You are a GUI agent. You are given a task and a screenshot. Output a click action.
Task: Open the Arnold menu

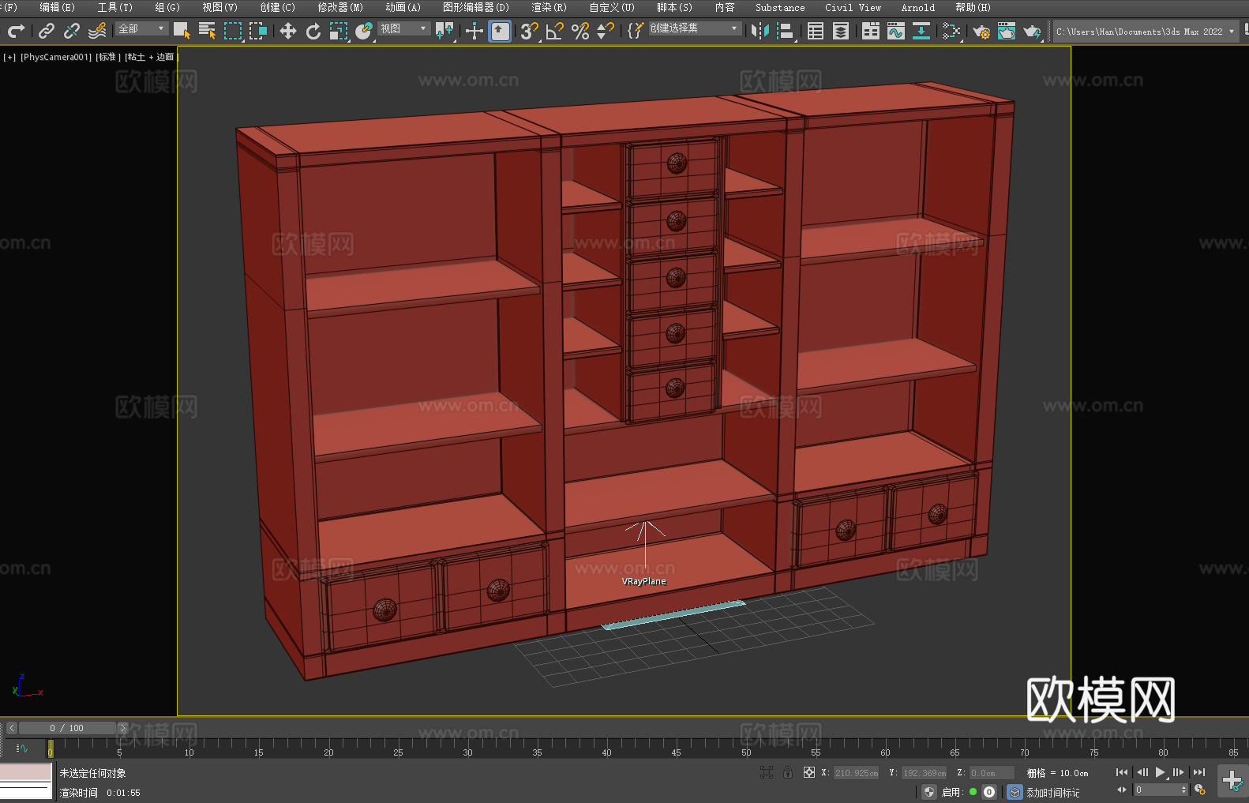coord(917,7)
